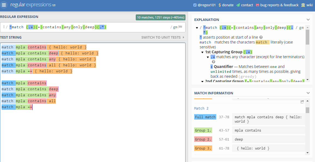Click the blue 'Full match' label
The width and height of the screenshot is (315, 162).
point(205,117)
